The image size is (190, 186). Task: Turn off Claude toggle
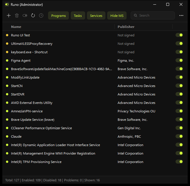coord(179,136)
